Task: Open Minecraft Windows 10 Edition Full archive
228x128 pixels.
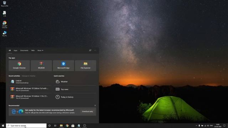Action: point(30,89)
